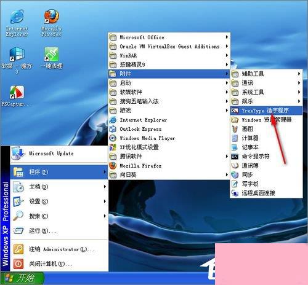Click the 写字板 wordpad icon
This screenshot has width=308, height=285.
235,184
